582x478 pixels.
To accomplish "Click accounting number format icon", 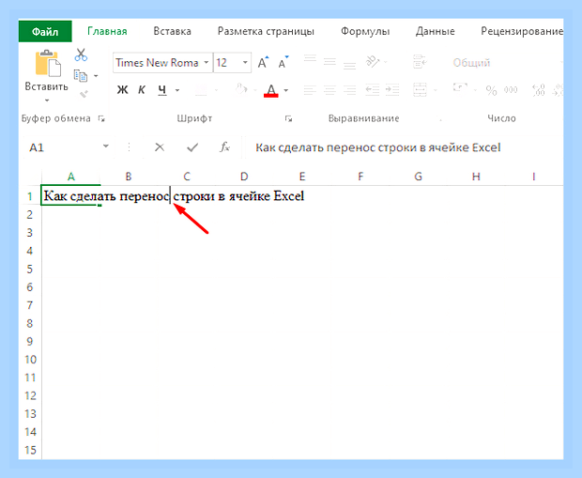I will pos(460,89).
